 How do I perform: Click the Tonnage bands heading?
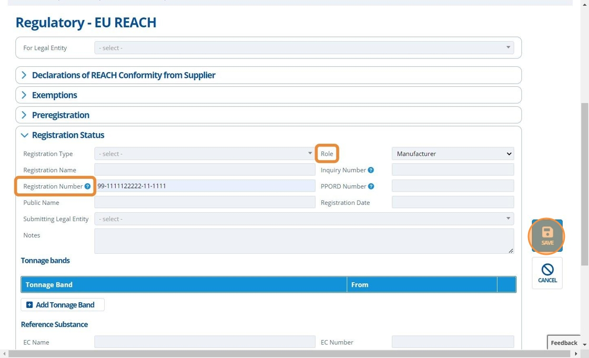point(45,261)
